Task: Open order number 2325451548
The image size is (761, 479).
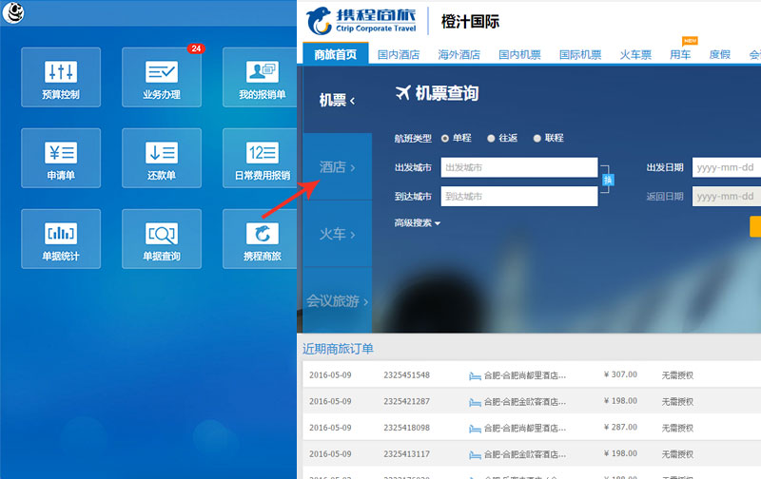Action: [x=407, y=375]
